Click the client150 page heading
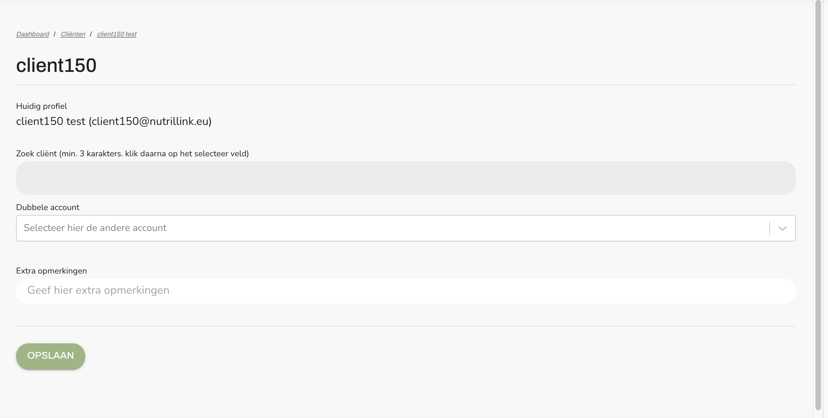 click(x=56, y=65)
